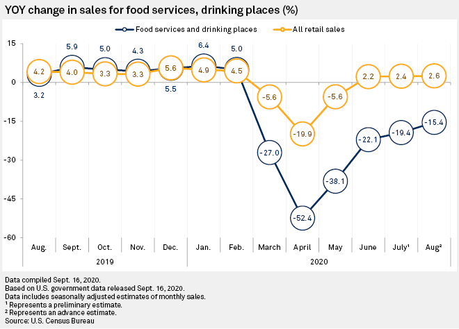Click the March -27.0 data point
This screenshot has height=329, width=459.
tap(268, 153)
